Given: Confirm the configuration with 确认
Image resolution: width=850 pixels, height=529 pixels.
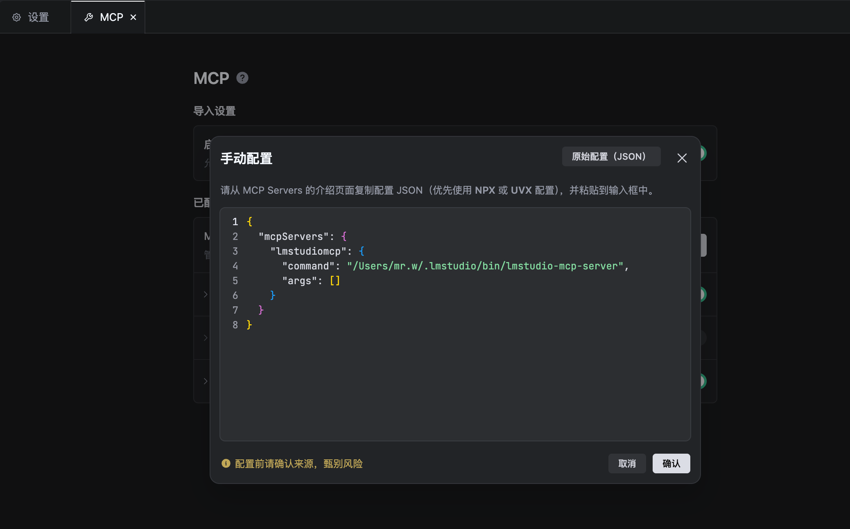Looking at the screenshot, I should (x=671, y=463).
